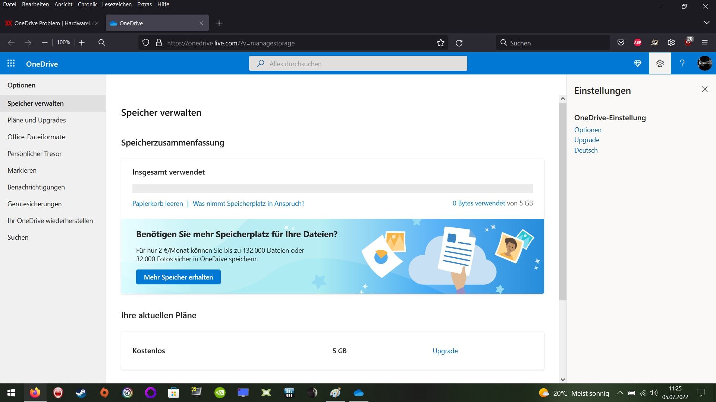Open the Lesezeichen menu
This screenshot has width=716, height=402.
(117, 4)
